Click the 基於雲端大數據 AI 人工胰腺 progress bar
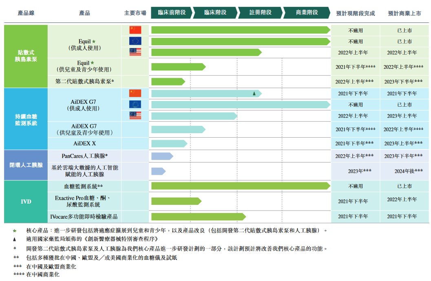The image size is (431, 281). (158, 171)
